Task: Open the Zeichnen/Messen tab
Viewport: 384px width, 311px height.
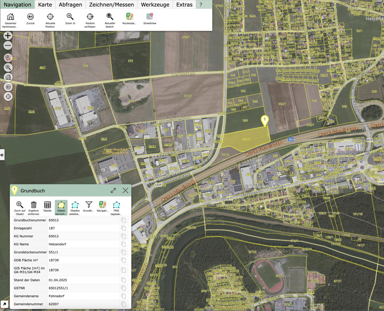Action: [x=111, y=5]
